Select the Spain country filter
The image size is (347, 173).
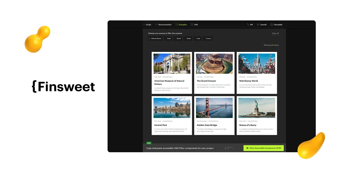click(188, 38)
